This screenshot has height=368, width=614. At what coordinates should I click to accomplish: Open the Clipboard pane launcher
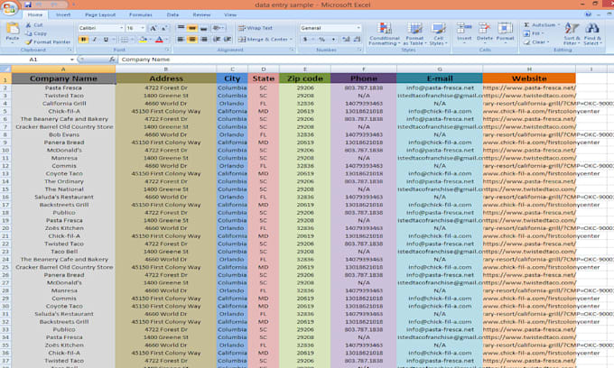pyautogui.click(x=70, y=50)
